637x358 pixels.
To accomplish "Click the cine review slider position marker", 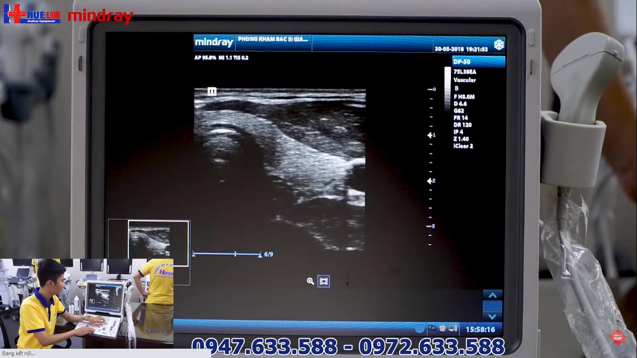I will pos(235,254).
